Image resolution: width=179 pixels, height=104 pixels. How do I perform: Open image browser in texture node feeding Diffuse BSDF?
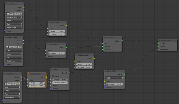[7, 47]
